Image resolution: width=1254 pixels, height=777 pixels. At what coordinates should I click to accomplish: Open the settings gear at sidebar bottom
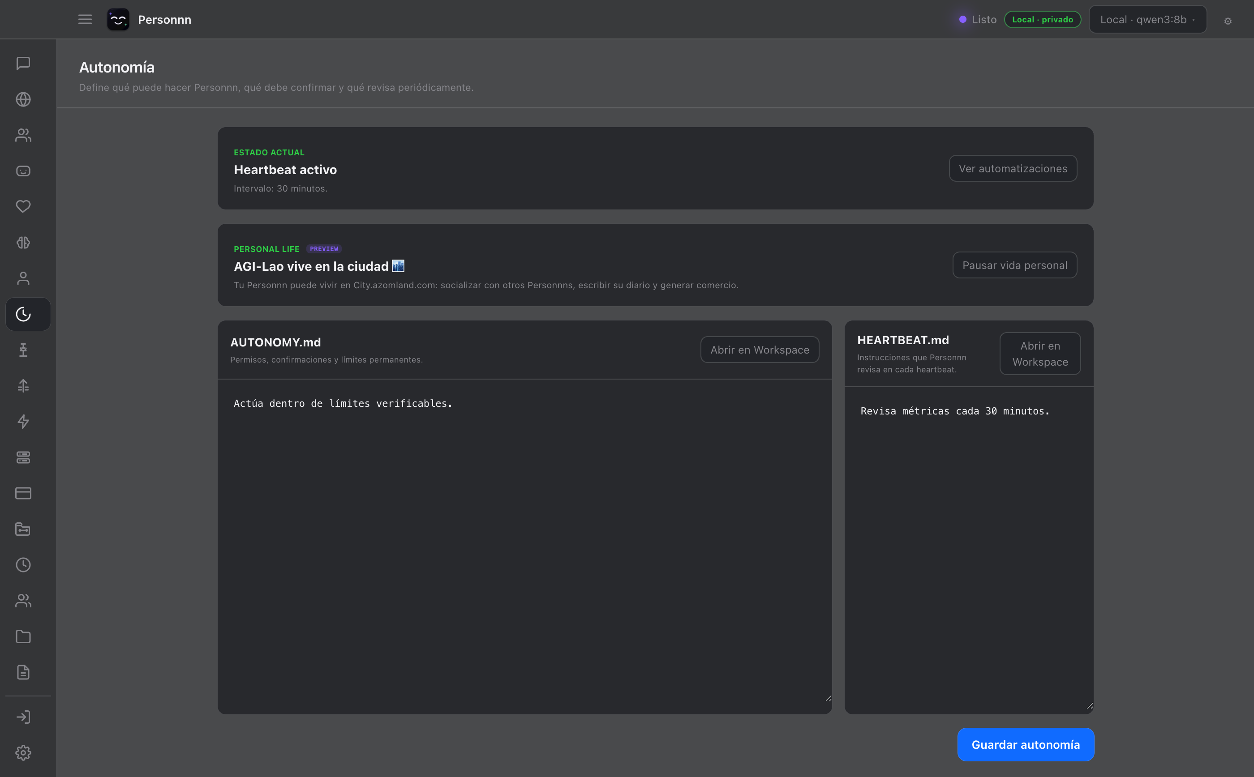(x=23, y=753)
